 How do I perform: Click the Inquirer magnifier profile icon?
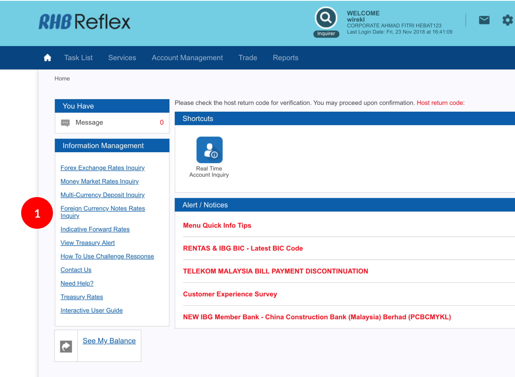(x=326, y=18)
